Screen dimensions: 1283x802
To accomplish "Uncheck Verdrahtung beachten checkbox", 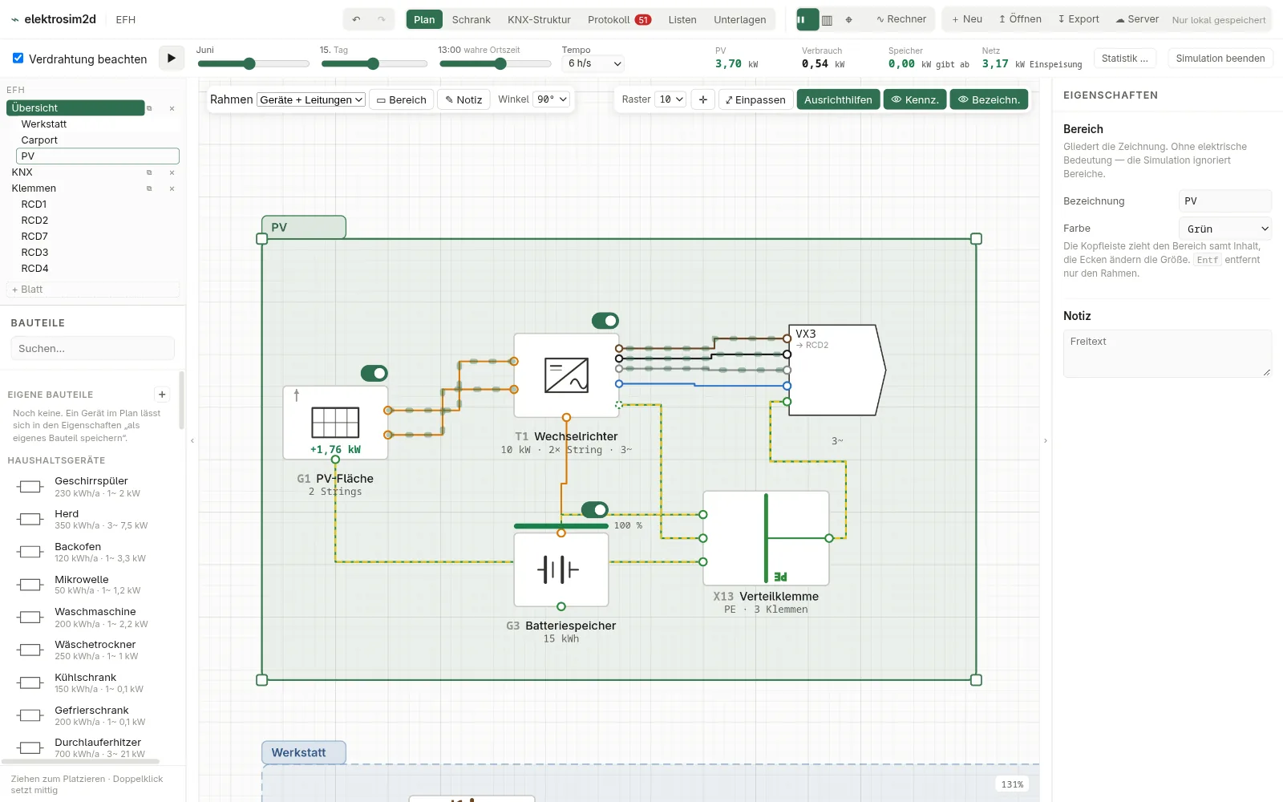I will point(18,58).
